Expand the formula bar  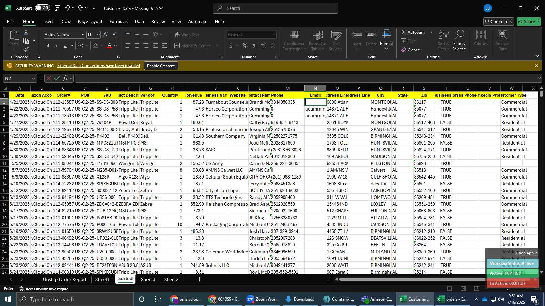[539, 78]
